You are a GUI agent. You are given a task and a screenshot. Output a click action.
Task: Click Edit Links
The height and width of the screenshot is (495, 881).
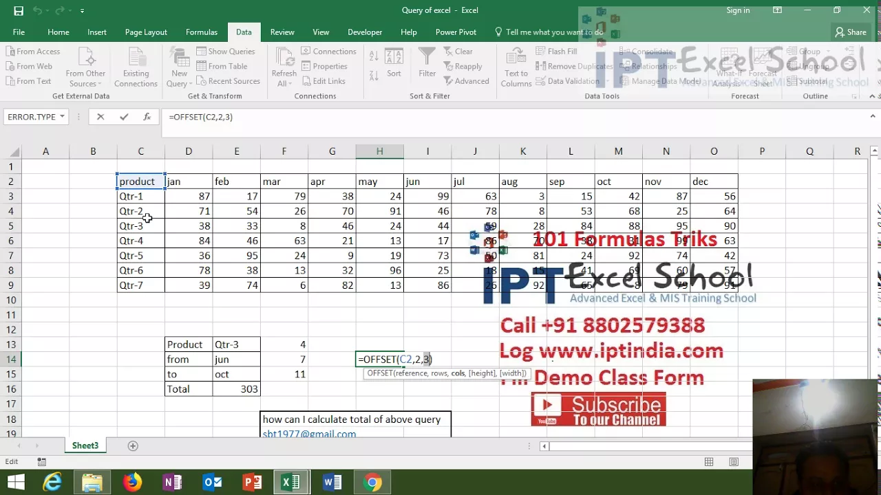click(323, 81)
